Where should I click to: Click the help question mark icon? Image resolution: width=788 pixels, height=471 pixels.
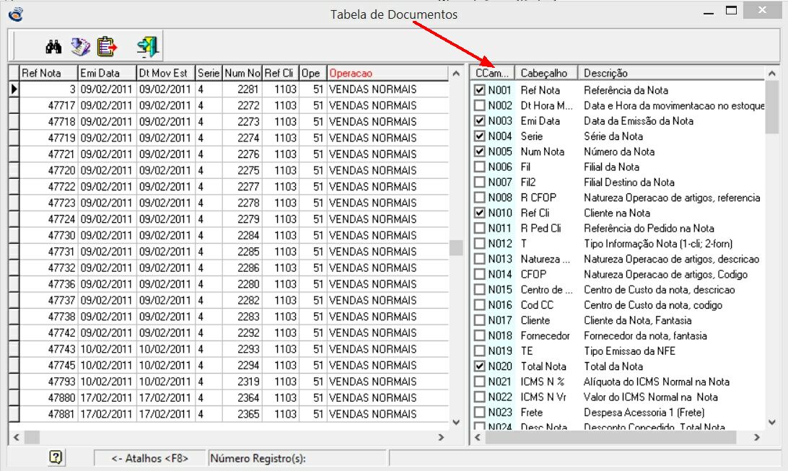56,457
